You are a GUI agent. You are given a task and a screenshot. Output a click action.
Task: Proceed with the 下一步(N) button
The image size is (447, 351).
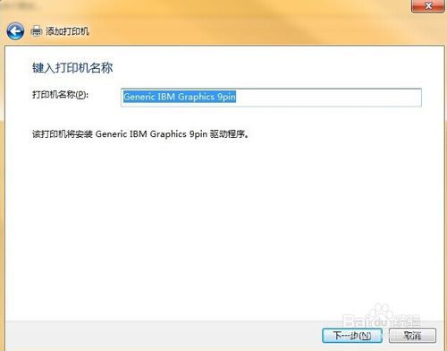tap(352, 336)
